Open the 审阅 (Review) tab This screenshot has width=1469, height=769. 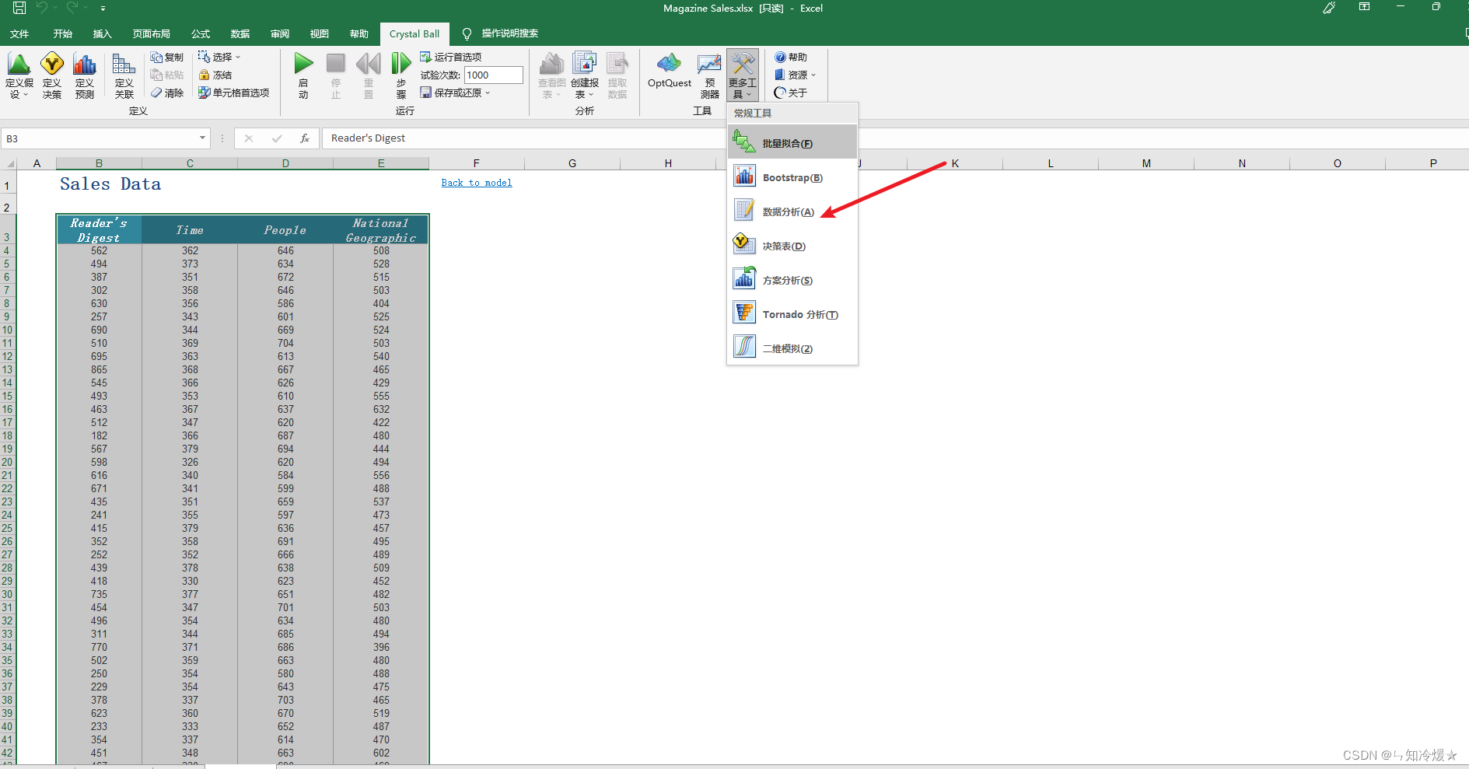click(280, 33)
